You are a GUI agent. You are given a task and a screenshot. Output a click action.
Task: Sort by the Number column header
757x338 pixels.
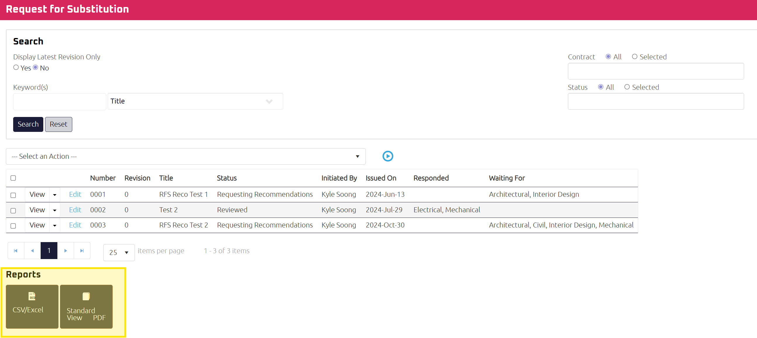[x=103, y=178]
